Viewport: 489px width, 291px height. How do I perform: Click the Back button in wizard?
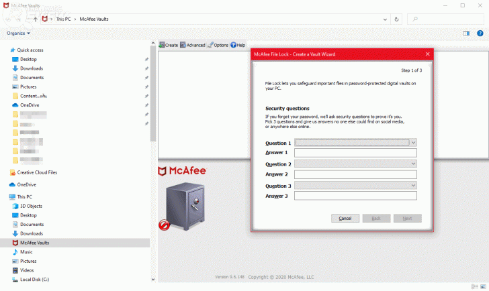(376, 218)
